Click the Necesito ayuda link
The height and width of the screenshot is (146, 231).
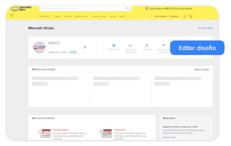point(205,28)
